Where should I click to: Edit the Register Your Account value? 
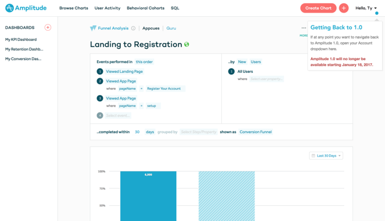pyautogui.click(x=165, y=89)
